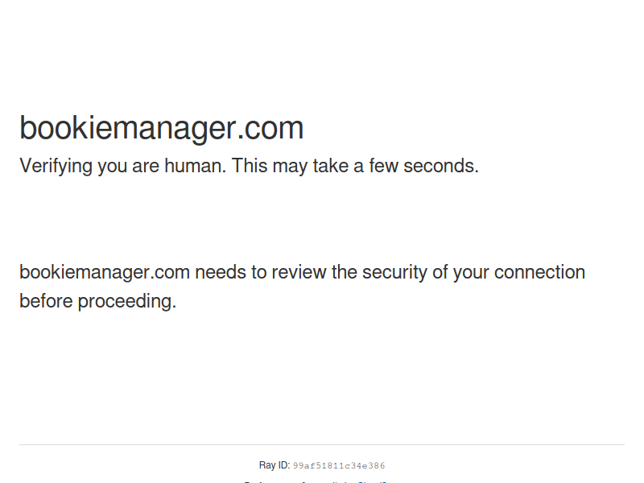Click "This may take" in the subtitle
644x483 pixels.
click(x=287, y=167)
